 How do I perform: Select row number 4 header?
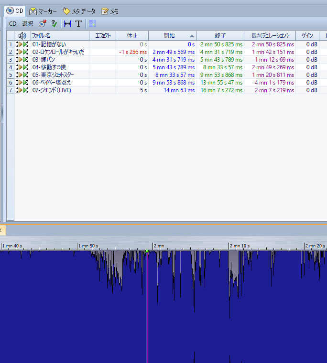click(x=11, y=67)
